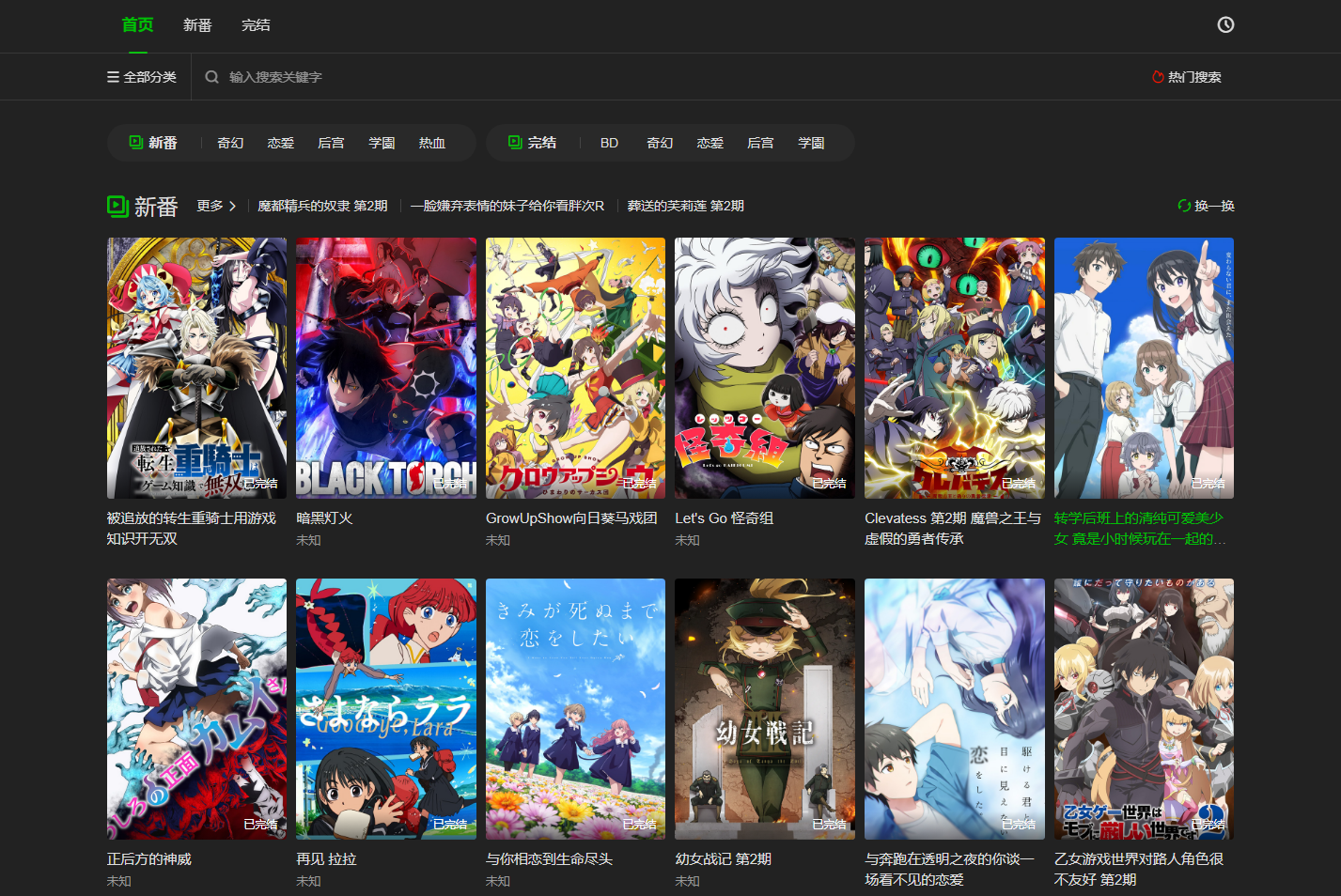
Task: Click the title text 暗黑灯火
Action: 324,518
